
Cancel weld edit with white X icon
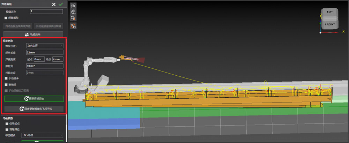pos(54,4)
